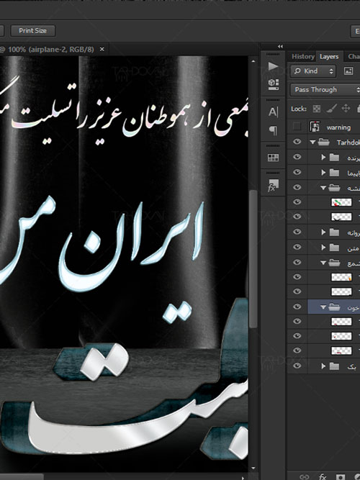Hide the متن group eye icon

coord(297,247)
